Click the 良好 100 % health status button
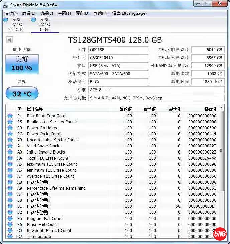 click(22, 64)
